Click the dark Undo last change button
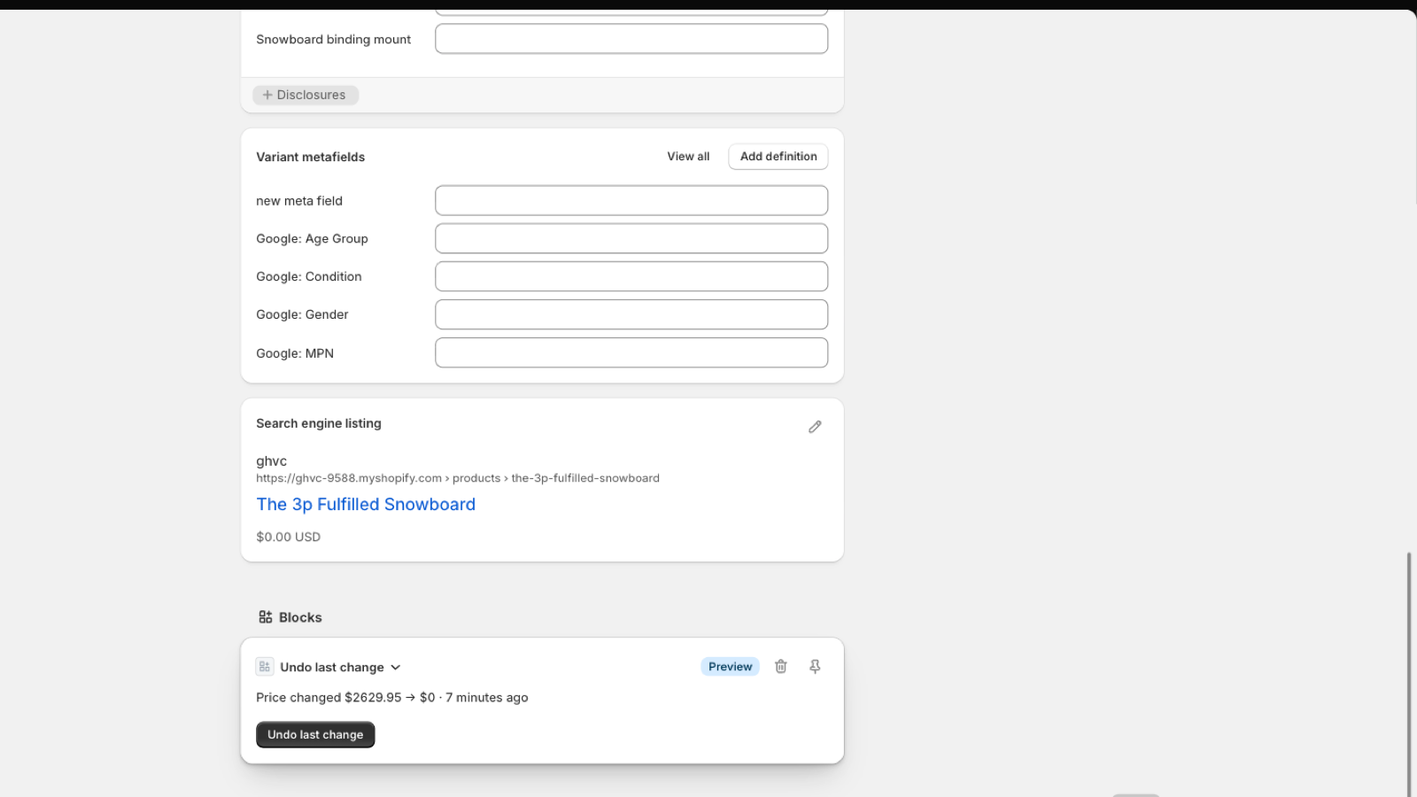Viewport: 1417px width, 797px height. (315, 735)
